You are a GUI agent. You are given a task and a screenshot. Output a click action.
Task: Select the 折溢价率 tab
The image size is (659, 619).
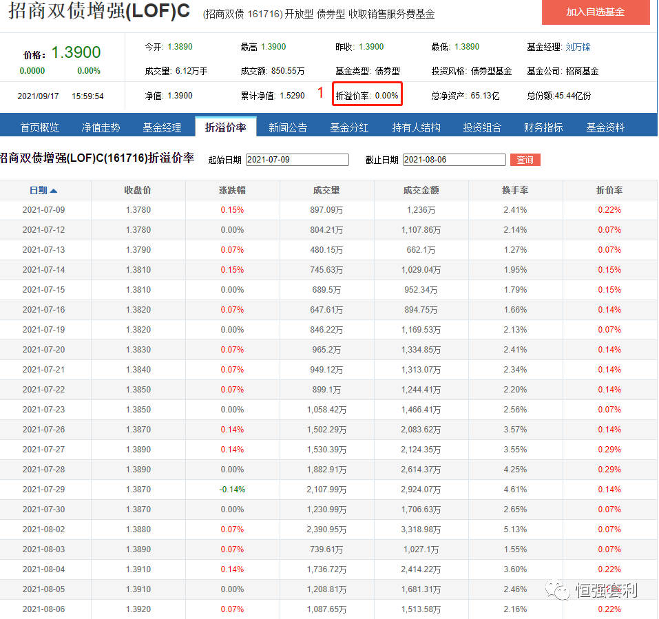point(226,127)
